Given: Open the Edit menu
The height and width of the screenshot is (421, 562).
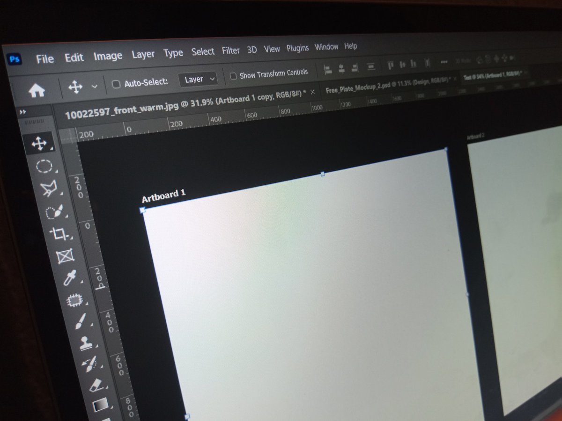Looking at the screenshot, I should click(74, 58).
